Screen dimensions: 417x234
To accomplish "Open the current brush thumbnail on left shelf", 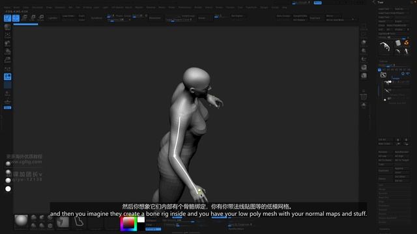I will coord(7,27).
